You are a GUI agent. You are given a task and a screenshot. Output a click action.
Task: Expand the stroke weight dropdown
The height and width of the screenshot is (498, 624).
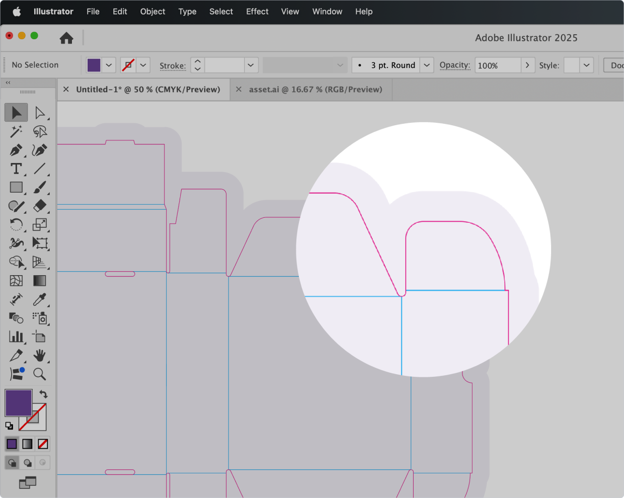click(x=251, y=65)
